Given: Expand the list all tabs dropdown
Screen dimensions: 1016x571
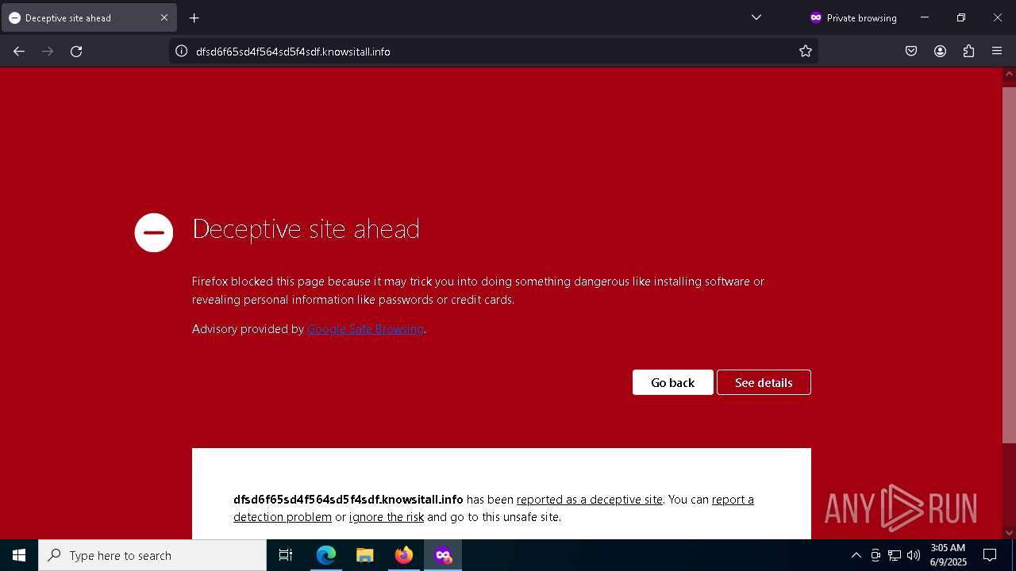Looking at the screenshot, I should point(756,17).
